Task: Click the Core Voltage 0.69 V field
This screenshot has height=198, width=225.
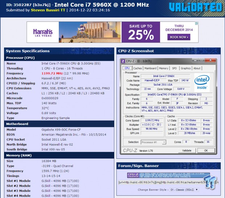Action: [x=181, y=89]
